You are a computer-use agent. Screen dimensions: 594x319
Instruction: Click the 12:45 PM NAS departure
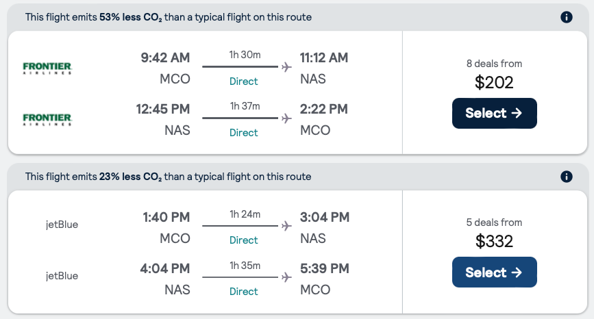point(165,118)
